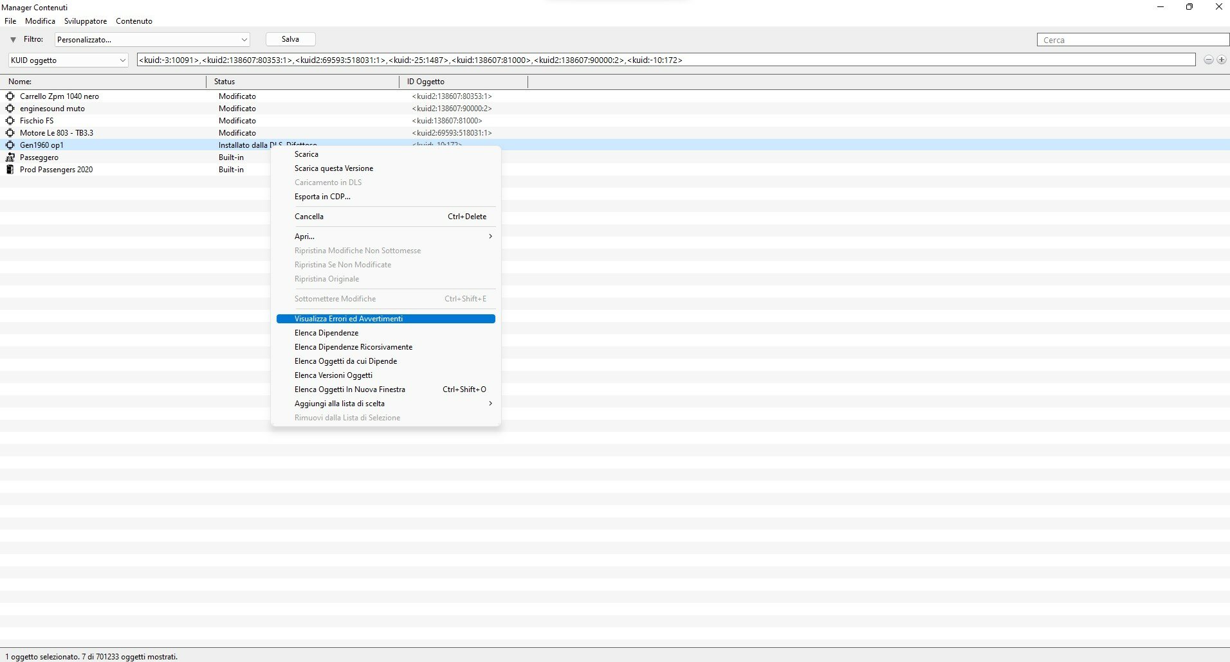Sort by the Nome column header
Screen dimensions: 1230x662
103,82
